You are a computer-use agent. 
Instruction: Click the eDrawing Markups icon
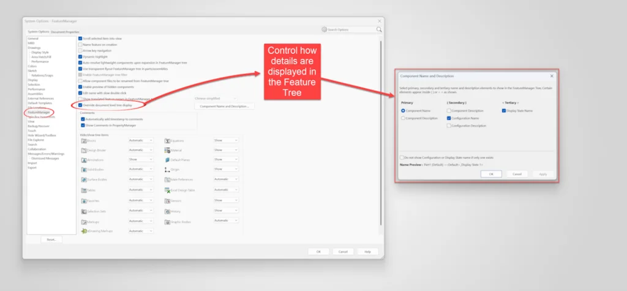pos(84,231)
